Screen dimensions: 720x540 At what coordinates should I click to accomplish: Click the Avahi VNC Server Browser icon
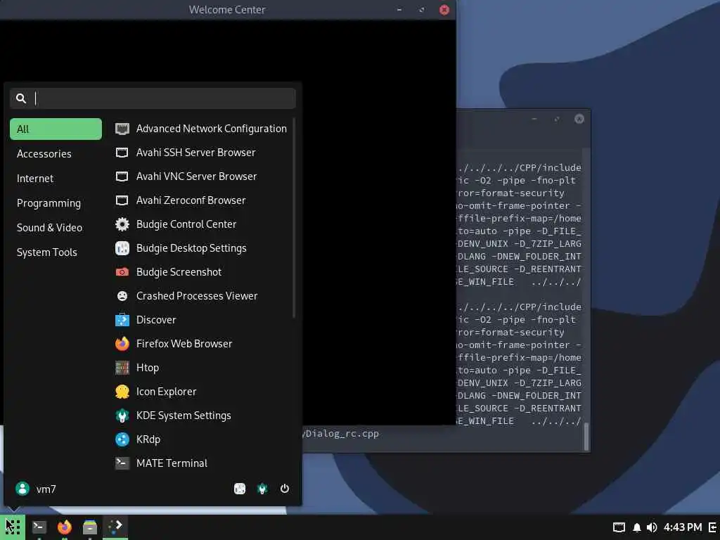pos(122,176)
